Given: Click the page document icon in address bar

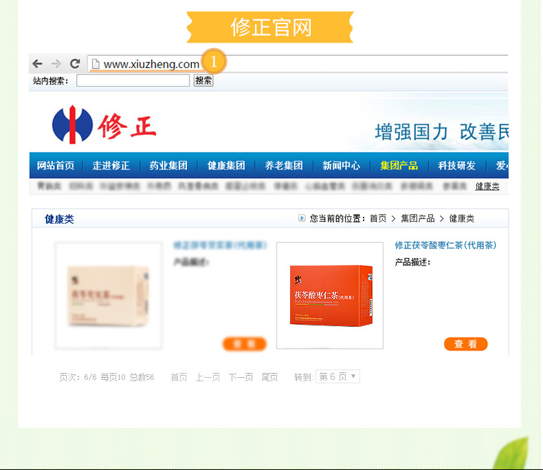Looking at the screenshot, I should 96,64.
